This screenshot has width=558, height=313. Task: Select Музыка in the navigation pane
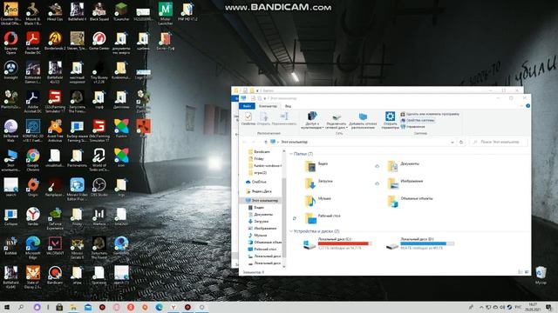257,235
